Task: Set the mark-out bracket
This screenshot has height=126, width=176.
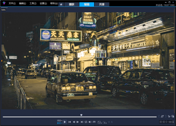Action: click(166, 116)
